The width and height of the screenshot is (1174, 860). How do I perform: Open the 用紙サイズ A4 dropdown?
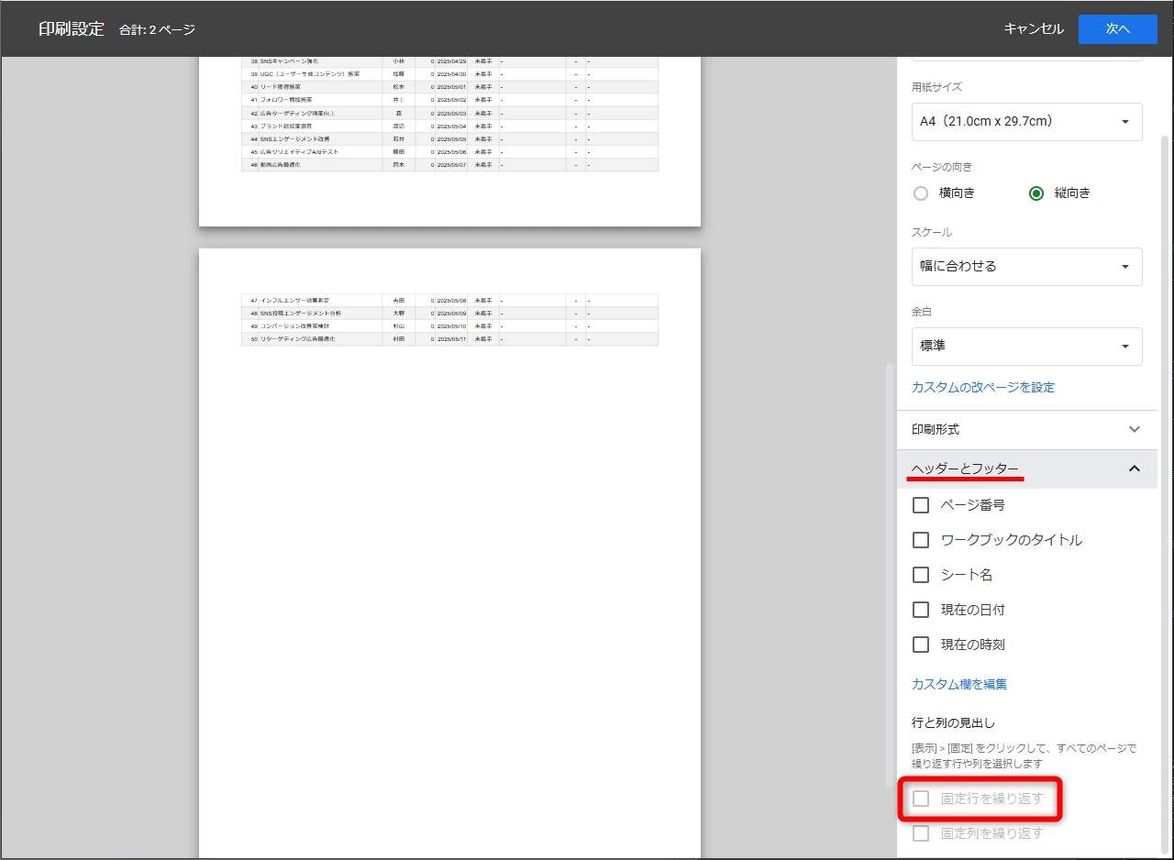[x=1026, y=121]
